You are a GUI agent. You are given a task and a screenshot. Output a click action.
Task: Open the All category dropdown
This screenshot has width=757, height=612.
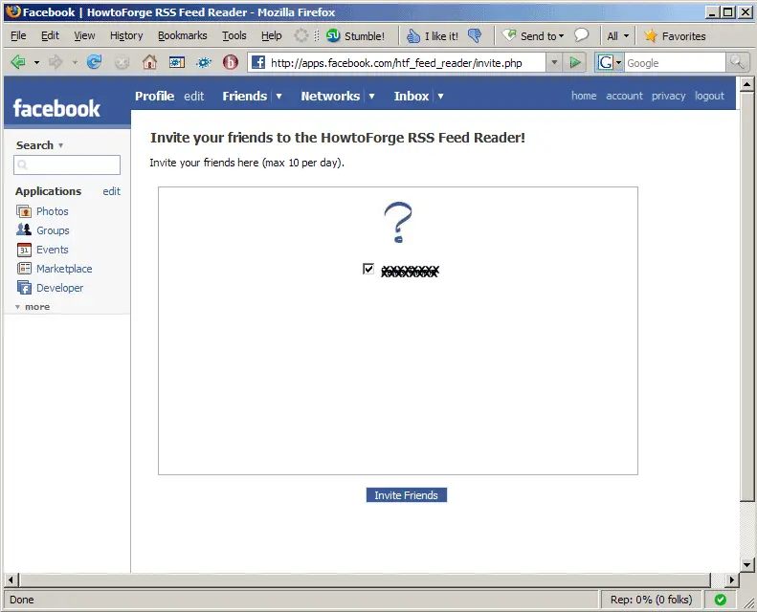[x=617, y=35]
